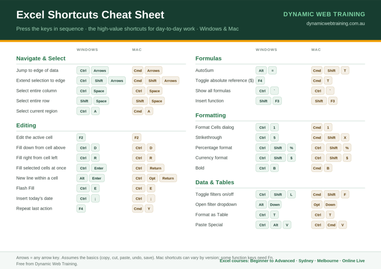
Task: Click the Select entire column label
Action: click(36, 91)
